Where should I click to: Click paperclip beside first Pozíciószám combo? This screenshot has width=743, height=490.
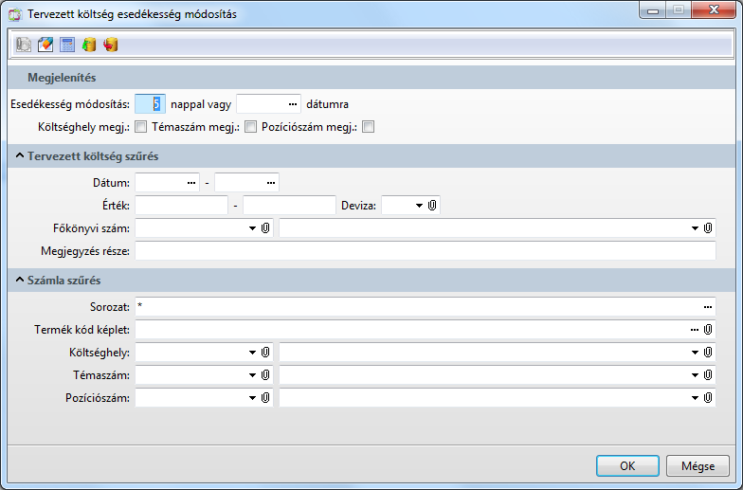[x=265, y=398]
